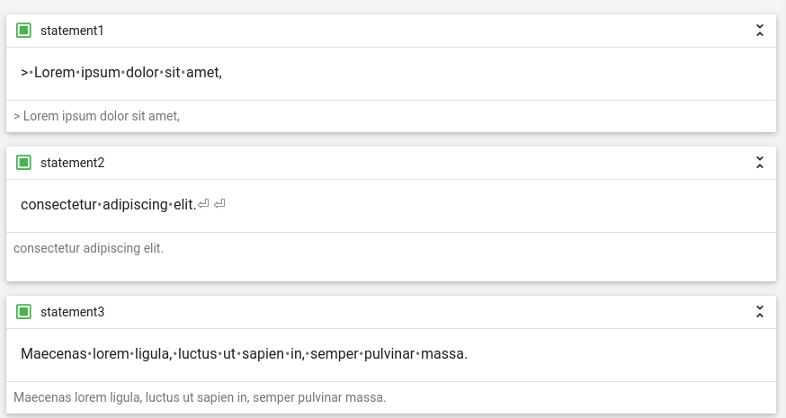Focus the editor containing 'consectetur·adipiscing·elit.'
786x418 pixels.
[x=391, y=206]
